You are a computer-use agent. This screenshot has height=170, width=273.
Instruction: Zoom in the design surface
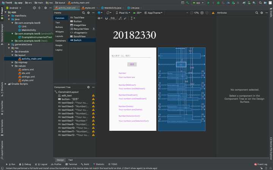pos(202,13)
